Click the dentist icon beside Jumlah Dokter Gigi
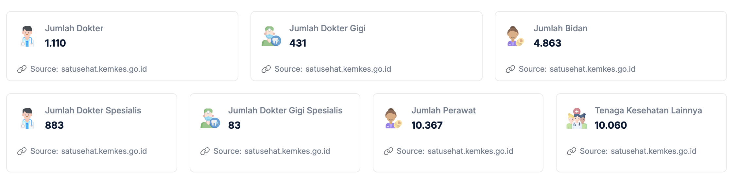This screenshot has width=739, height=174. 271,36
